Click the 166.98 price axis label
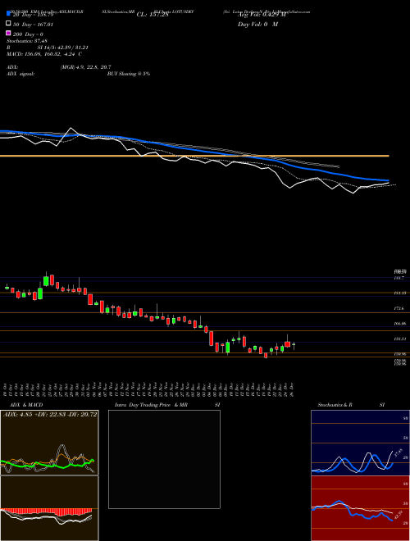 click(400, 324)
